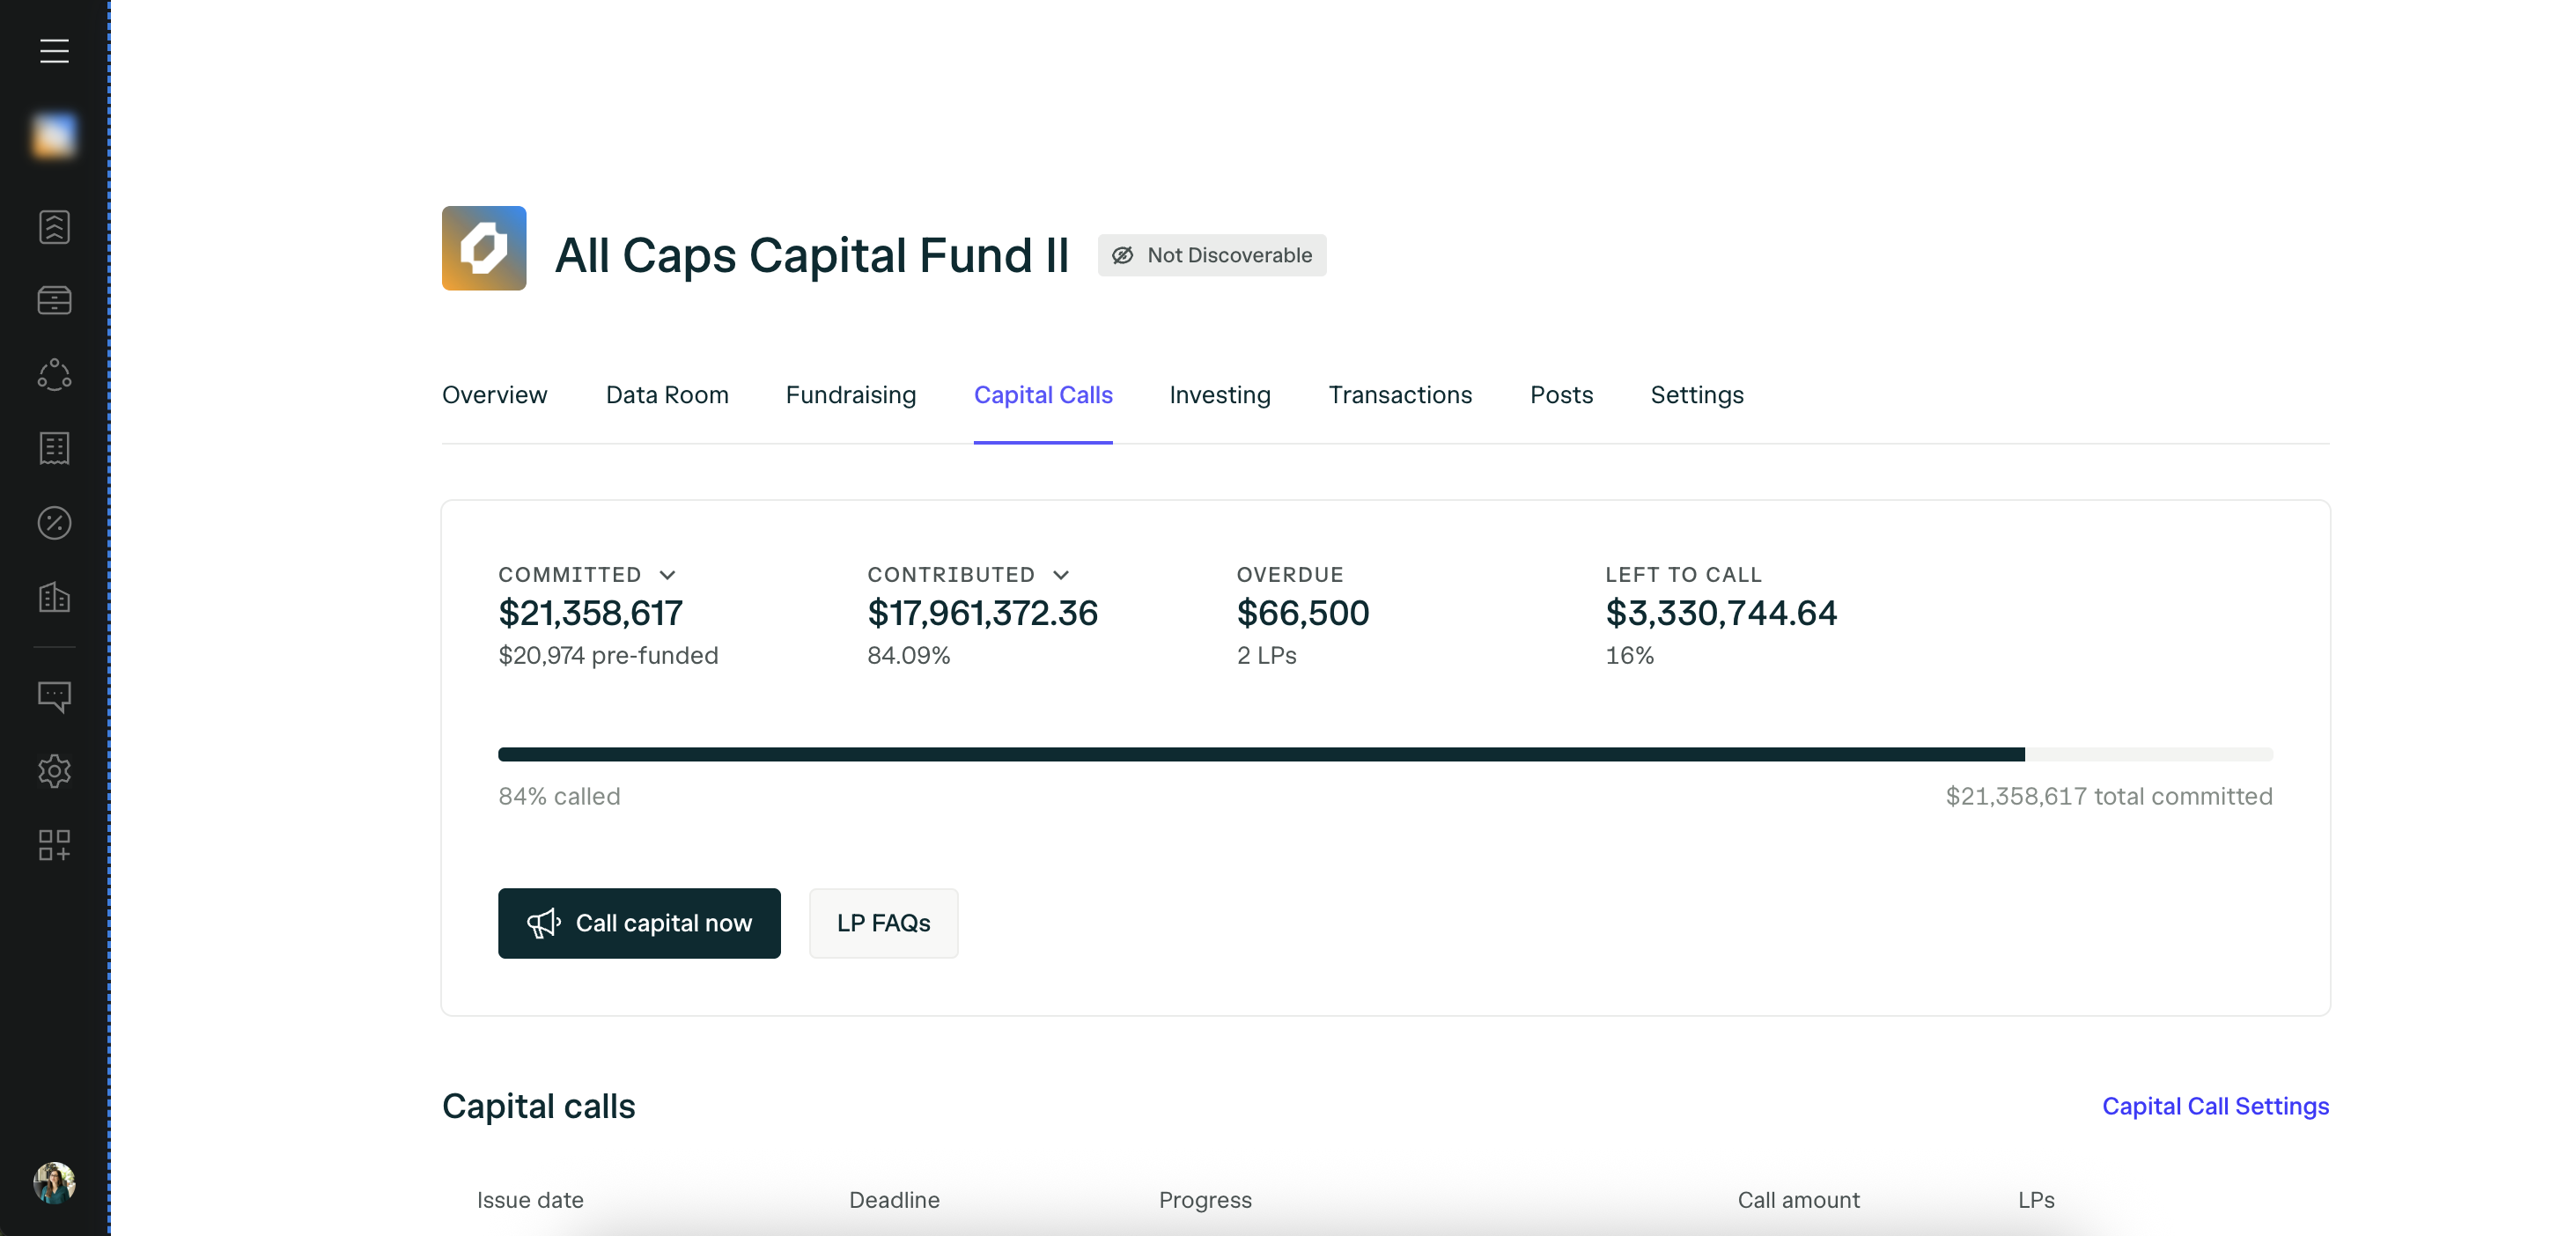Open the gear settings sidebar icon
Viewport: 2550px width, 1236px height.
tap(55, 771)
